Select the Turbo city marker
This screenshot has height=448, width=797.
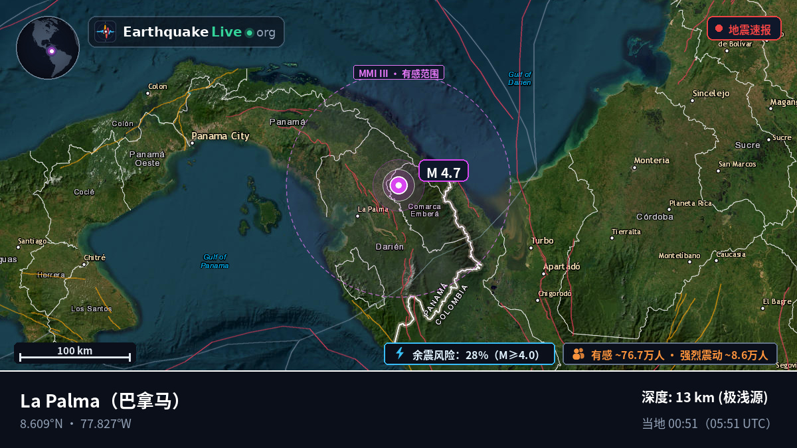[x=530, y=248]
